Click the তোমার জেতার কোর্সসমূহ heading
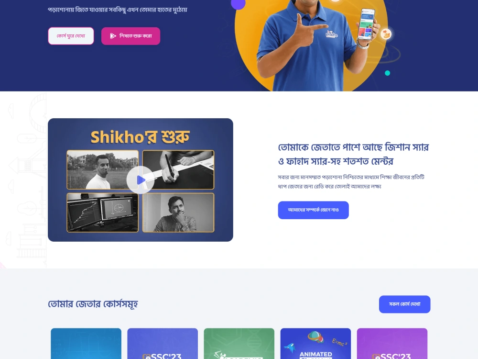 coord(93,304)
